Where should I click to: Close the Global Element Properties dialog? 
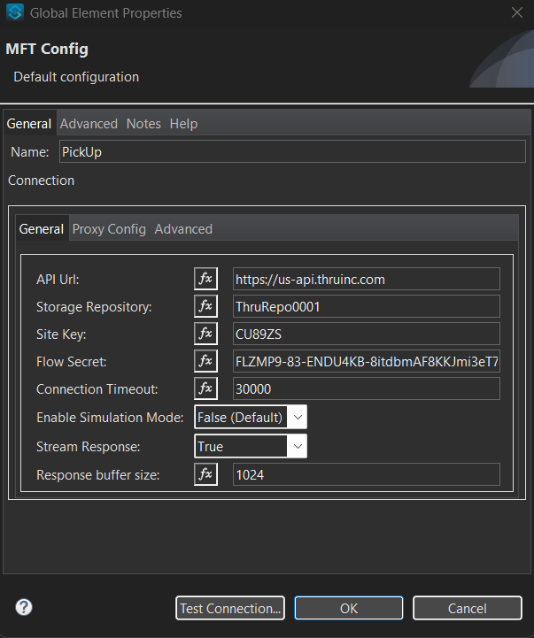tap(516, 13)
